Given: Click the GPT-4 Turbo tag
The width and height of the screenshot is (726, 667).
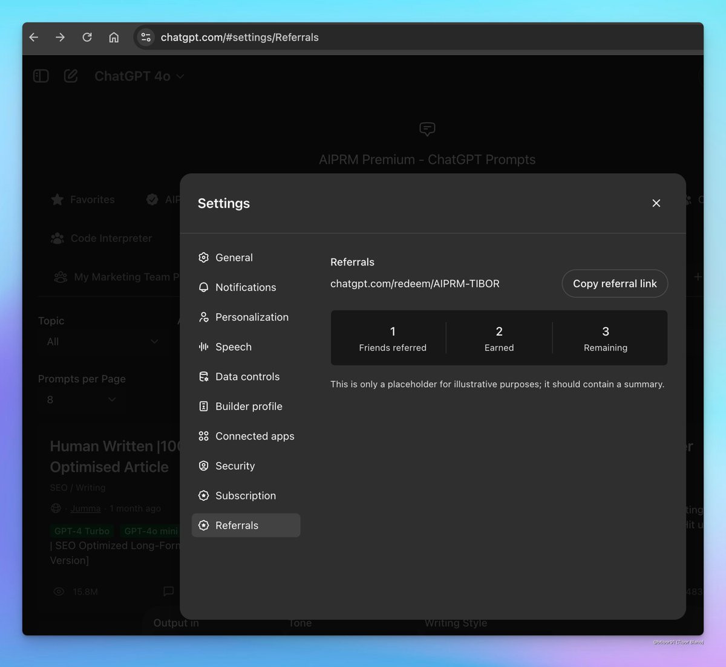Looking at the screenshot, I should tap(82, 531).
